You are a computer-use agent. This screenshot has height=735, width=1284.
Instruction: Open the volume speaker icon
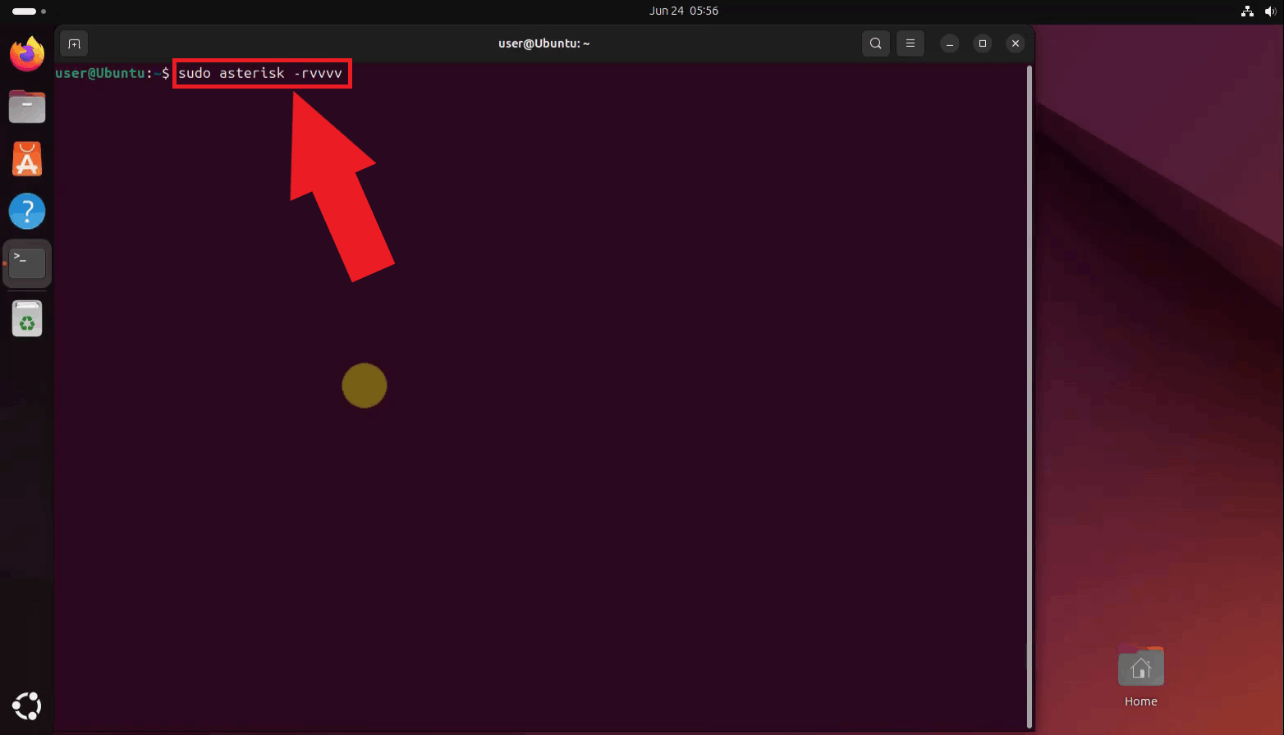click(x=1270, y=11)
